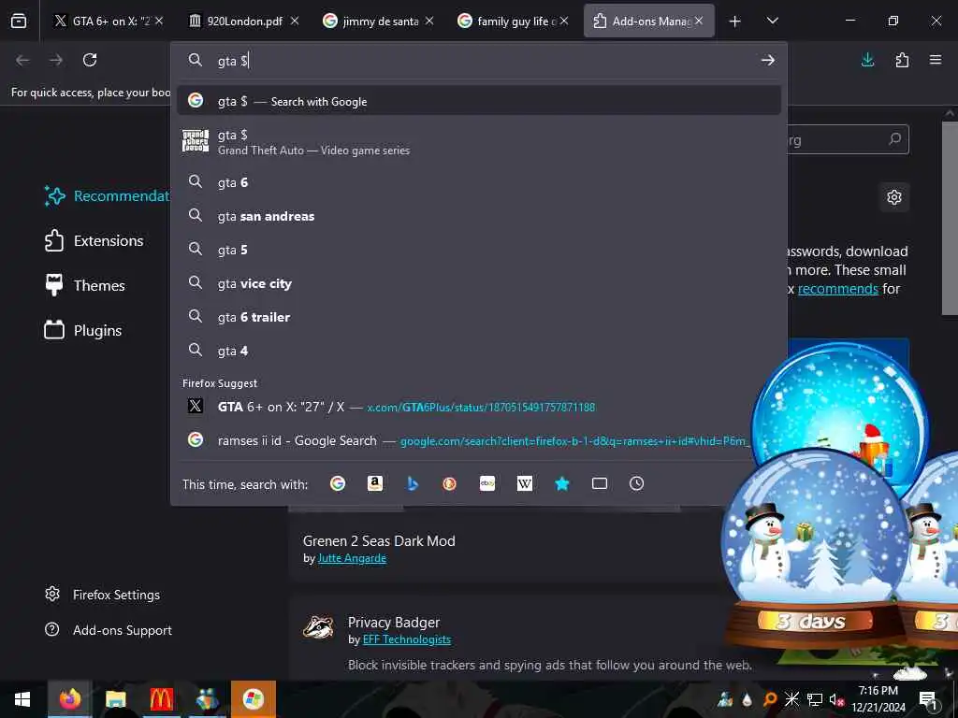958x718 pixels.
Task: Open the add-ons tools gear menu
Action: tap(894, 197)
